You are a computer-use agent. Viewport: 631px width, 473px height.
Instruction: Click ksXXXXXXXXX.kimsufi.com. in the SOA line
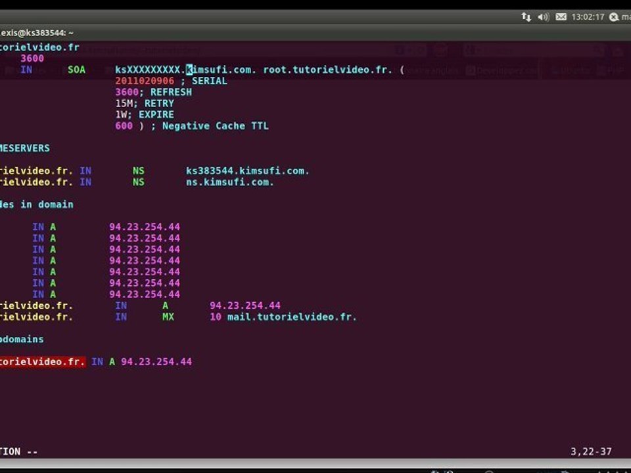[x=185, y=70]
